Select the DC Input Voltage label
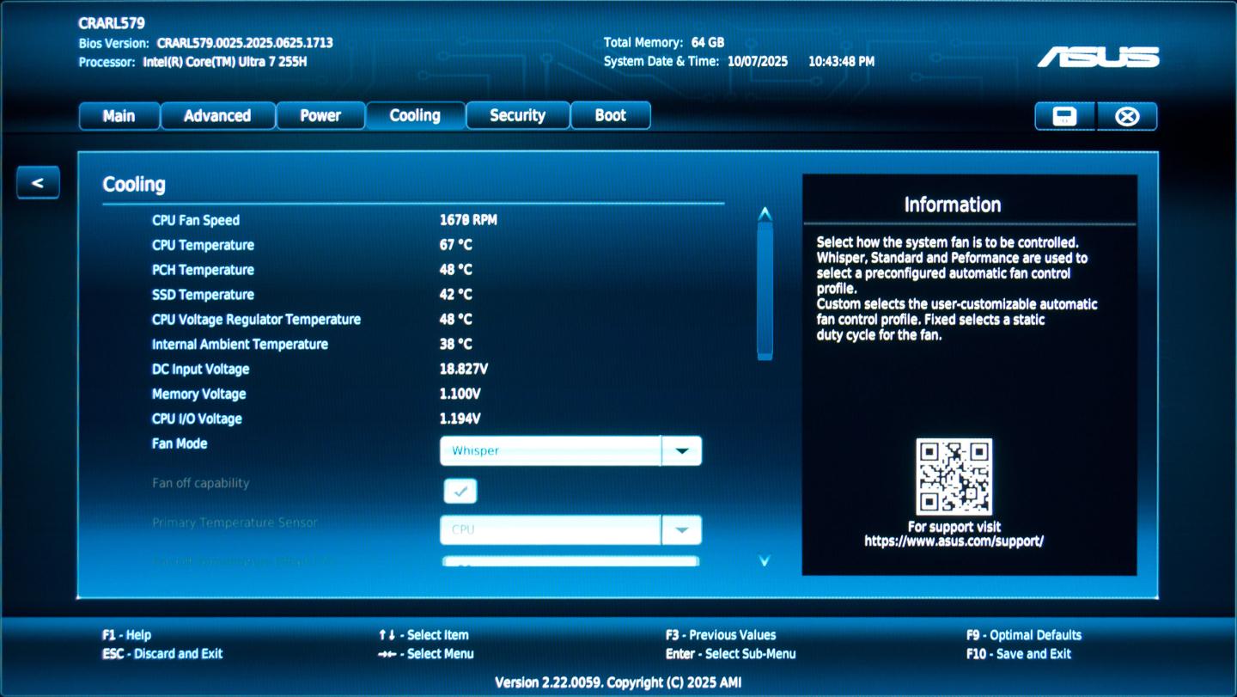Viewport: 1237px width, 697px height. 200,370
